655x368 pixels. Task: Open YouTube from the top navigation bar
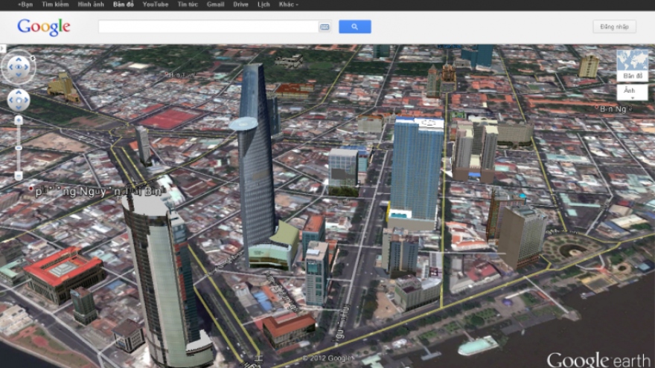[x=155, y=4]
